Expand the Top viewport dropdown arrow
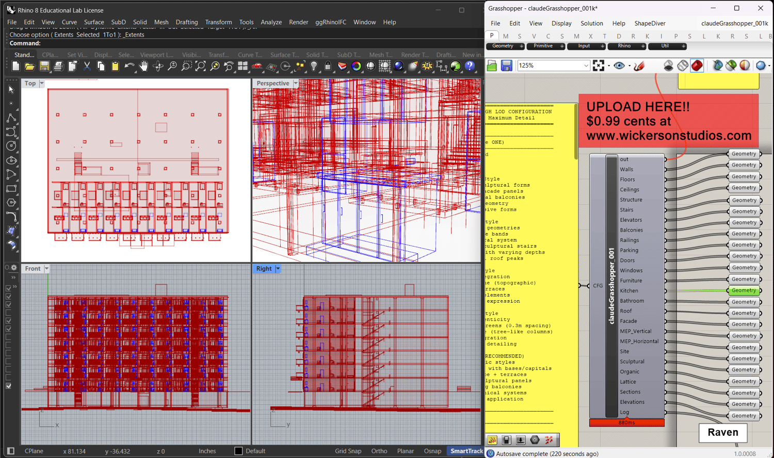Screen dimensions: 774x458 click(42, 84)
